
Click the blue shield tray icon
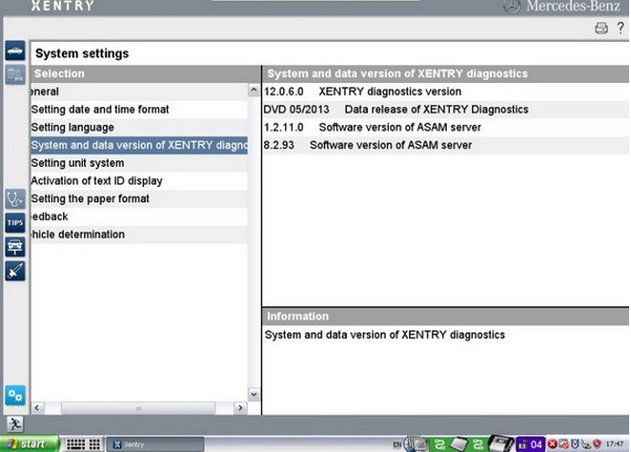coord(576,444)
